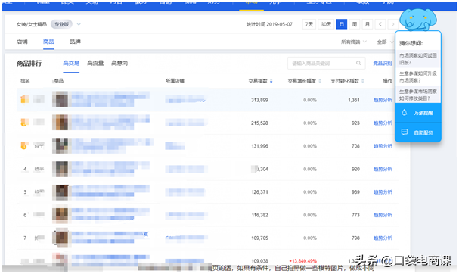This screenshot has width=459, height=274.
Task: Click the 313,899 transaction index value
Action: tap(259, 100)
